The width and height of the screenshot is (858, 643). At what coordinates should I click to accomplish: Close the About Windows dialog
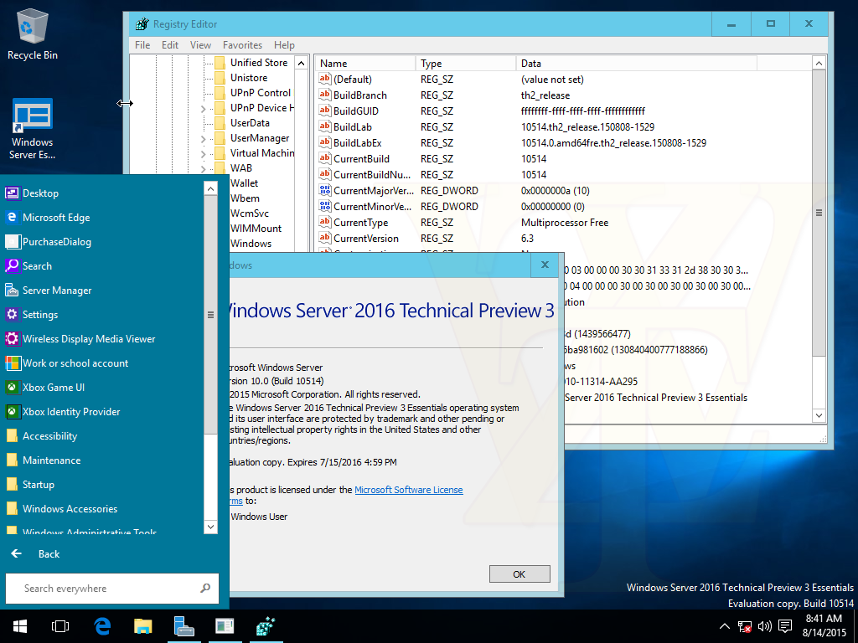point(545,265)
